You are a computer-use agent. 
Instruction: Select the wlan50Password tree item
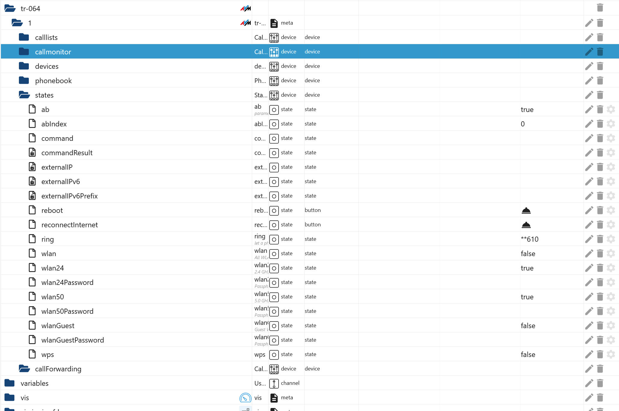click(x=67, y=311)
